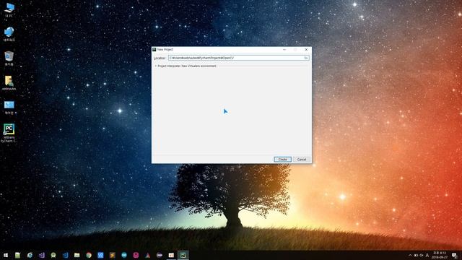Image resolution: width=462 pixels, height=260 pixels.
Task: Click the active PyCharm taskbar button
Action: (183, 255)
